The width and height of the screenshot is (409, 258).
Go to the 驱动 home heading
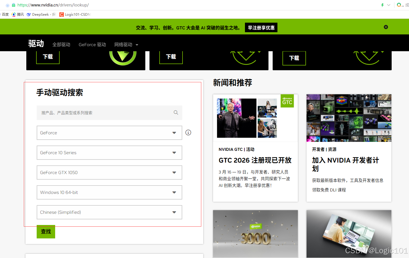[x=36, y=44]
